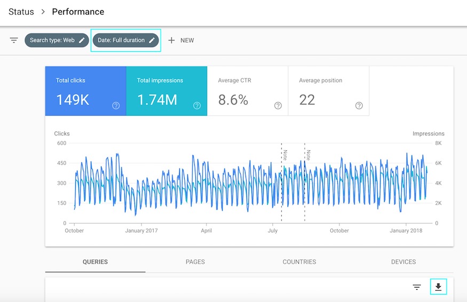The width and height of the screenshot is (467, 302).
Task: Click the 1.74M impressions value
Action: [x=157, y=100]
